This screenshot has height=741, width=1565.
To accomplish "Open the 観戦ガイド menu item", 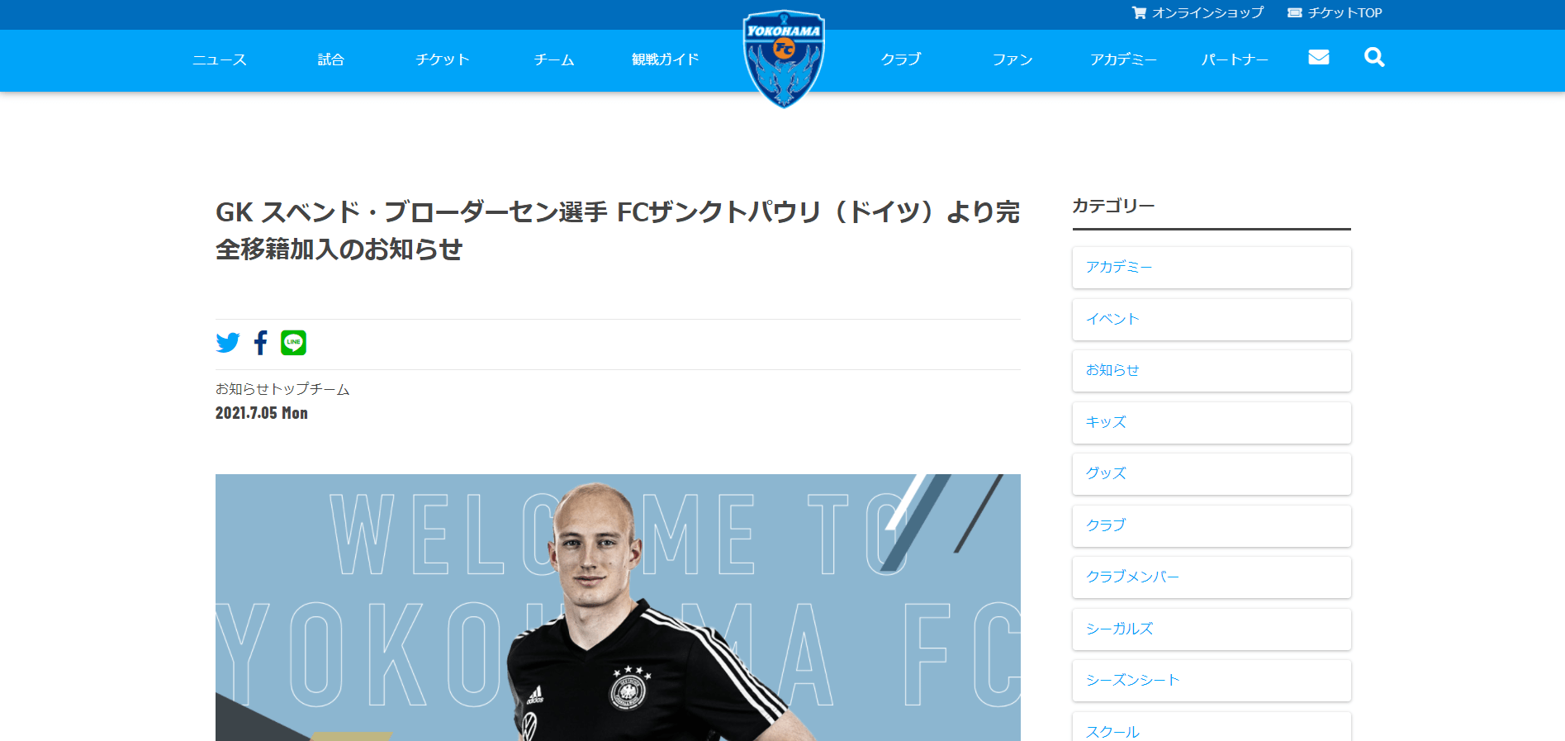I will coord(666,59).
